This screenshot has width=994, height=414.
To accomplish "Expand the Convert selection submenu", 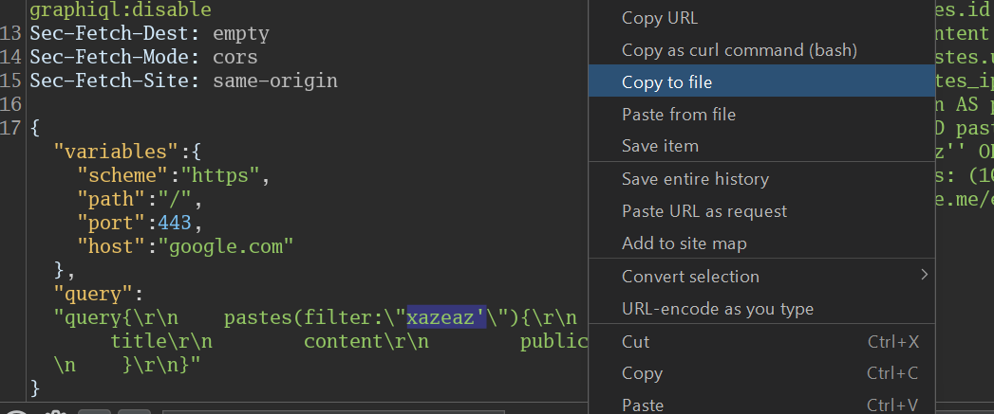I will (761, 276).
